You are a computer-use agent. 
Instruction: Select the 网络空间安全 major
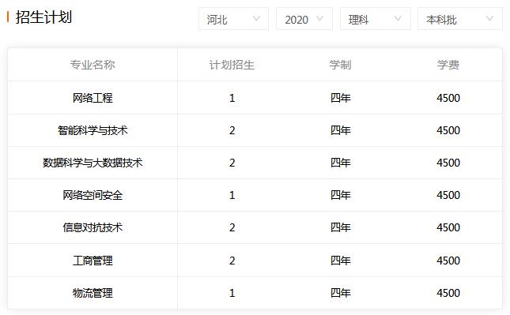tap(93, 195)
